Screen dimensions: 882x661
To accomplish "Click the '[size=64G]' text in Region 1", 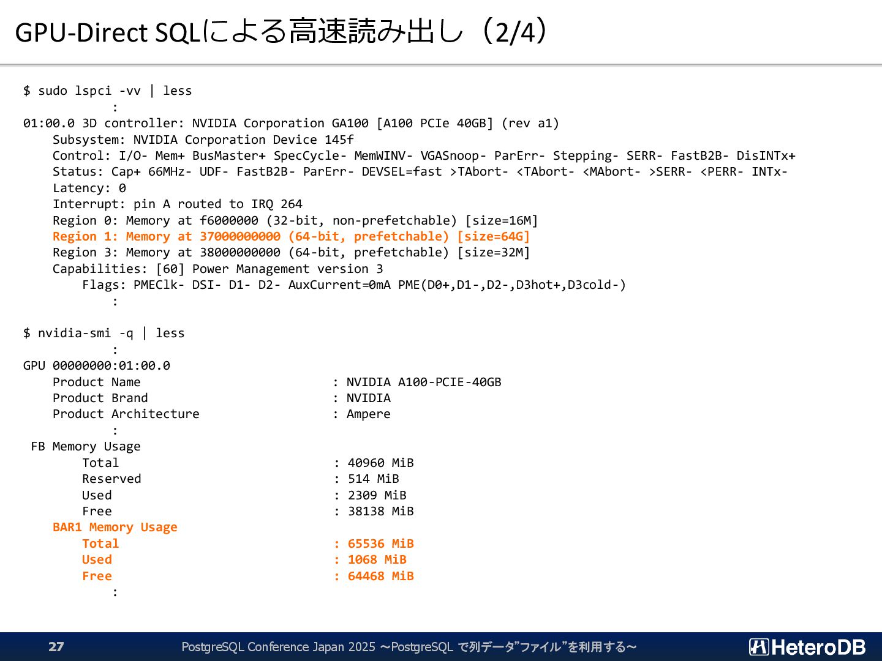I will (x=494, y=236).
